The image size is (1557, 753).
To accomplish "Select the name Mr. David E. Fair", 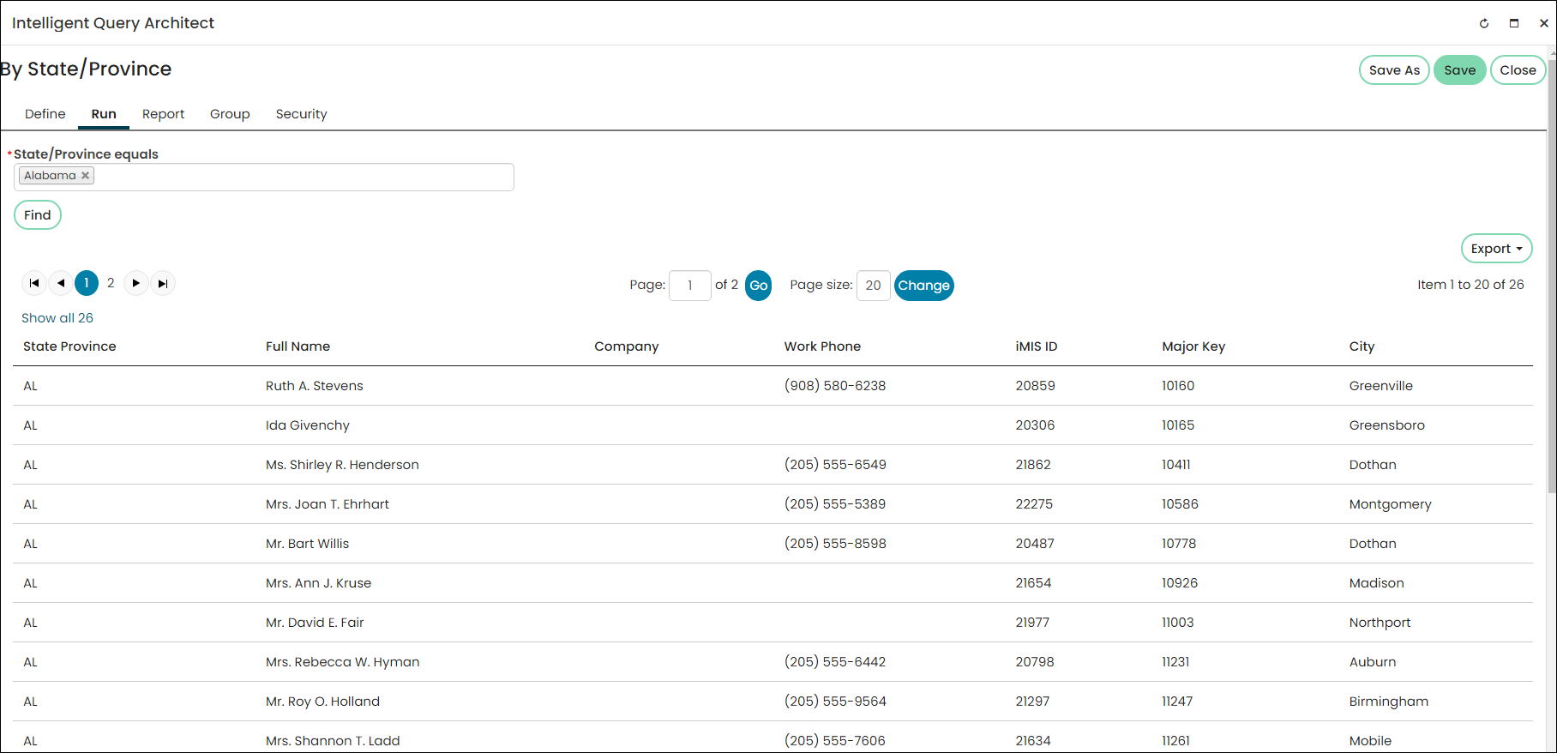I will coord(315,623).
